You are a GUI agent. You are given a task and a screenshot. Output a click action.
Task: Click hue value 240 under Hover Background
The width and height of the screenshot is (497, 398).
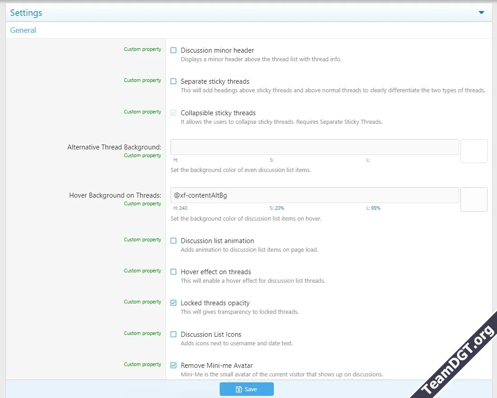coord(183,208)
